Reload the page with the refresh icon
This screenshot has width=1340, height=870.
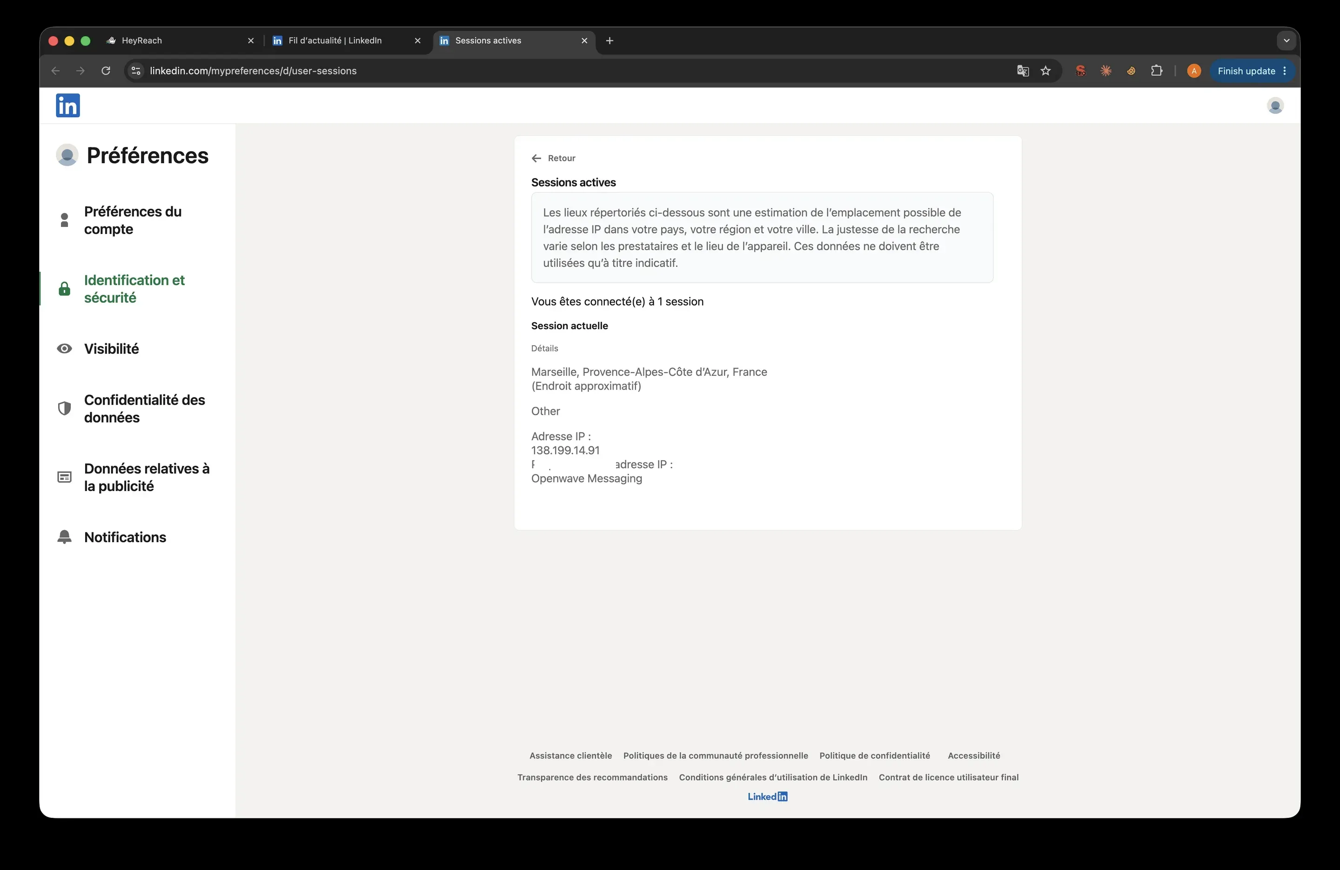(105, 71)
